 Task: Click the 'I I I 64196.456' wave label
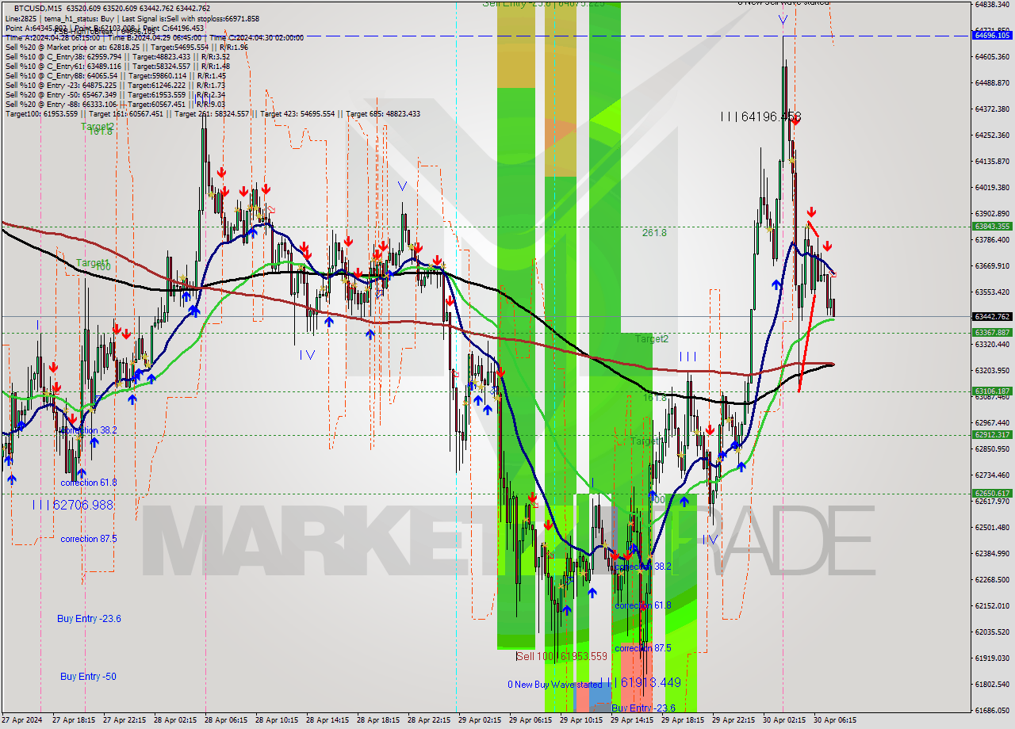point(760,116)
